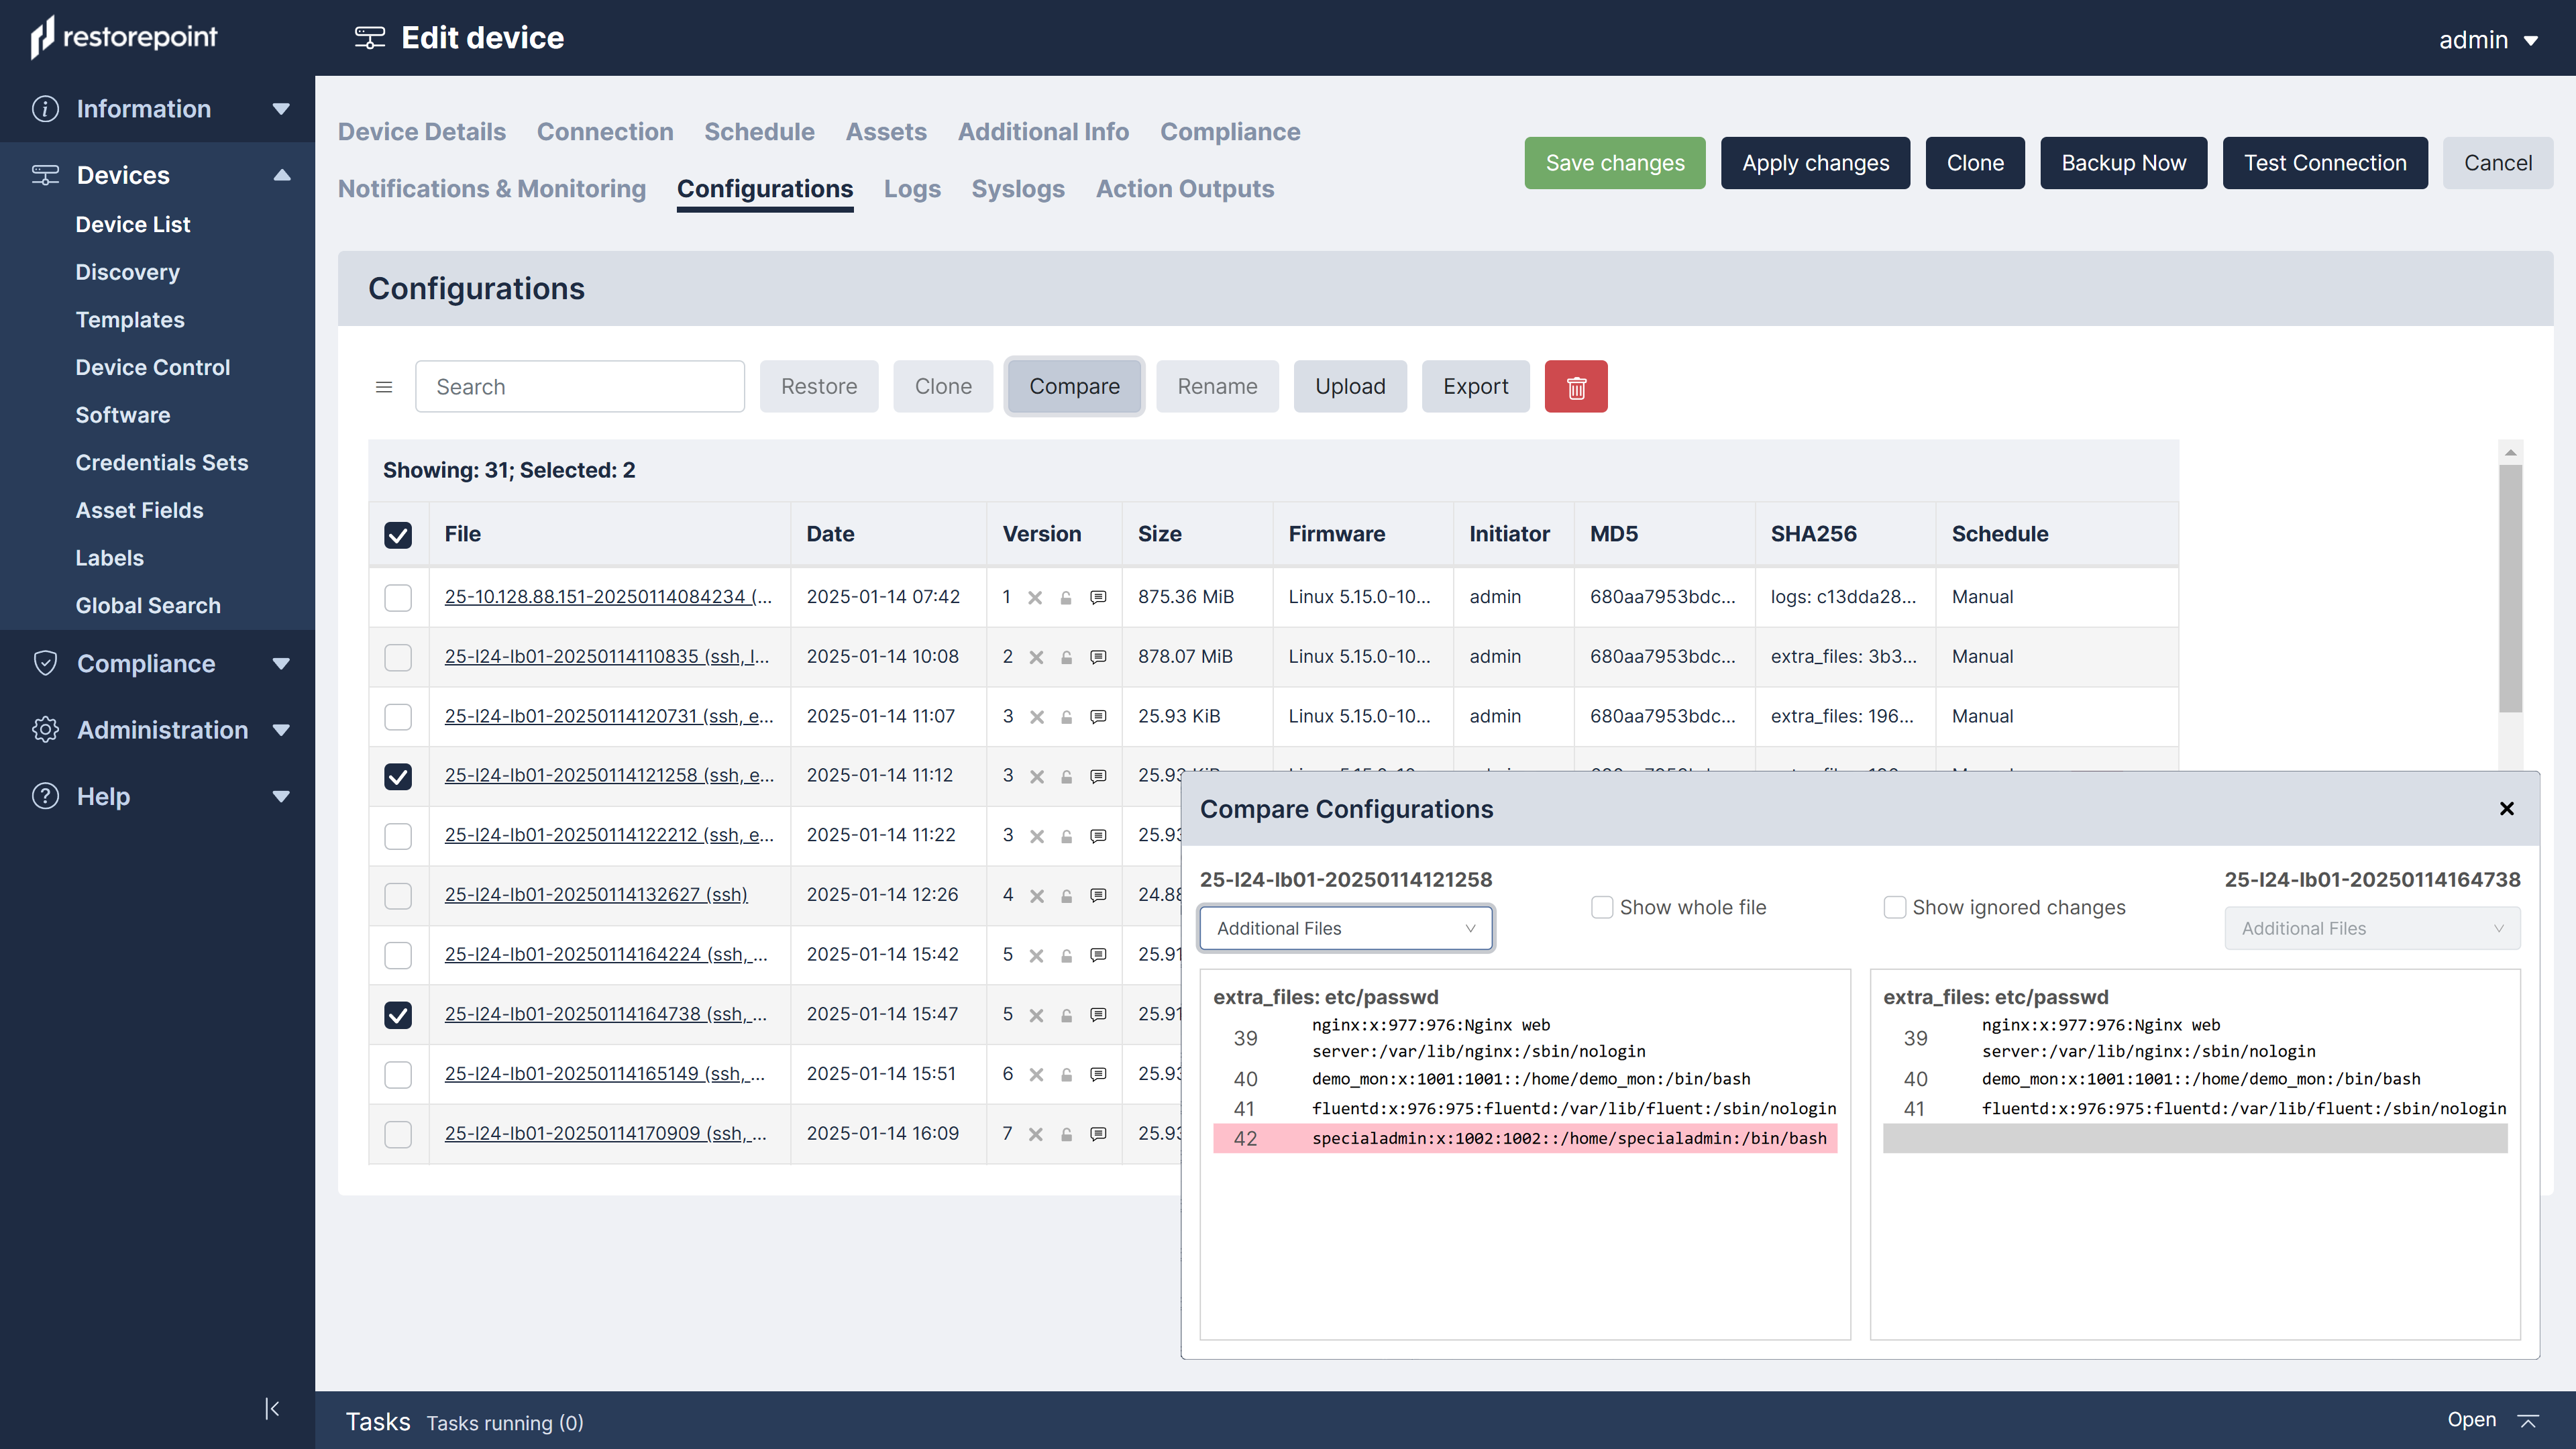Click the Help question mark icon

pos(45,796)
